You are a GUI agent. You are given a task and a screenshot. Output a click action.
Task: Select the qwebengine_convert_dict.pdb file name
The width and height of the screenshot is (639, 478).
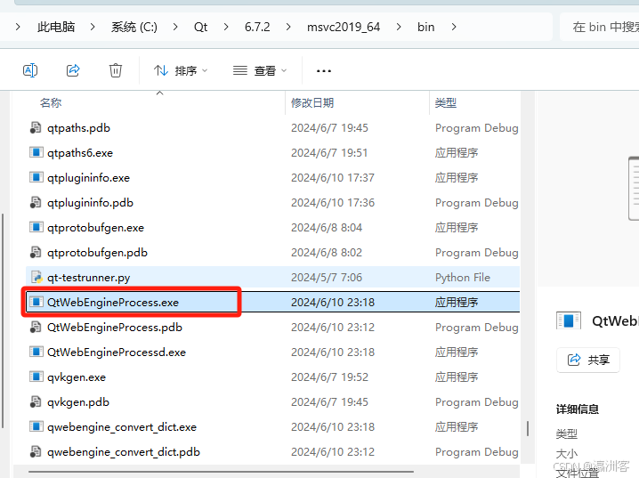point(124,451)
